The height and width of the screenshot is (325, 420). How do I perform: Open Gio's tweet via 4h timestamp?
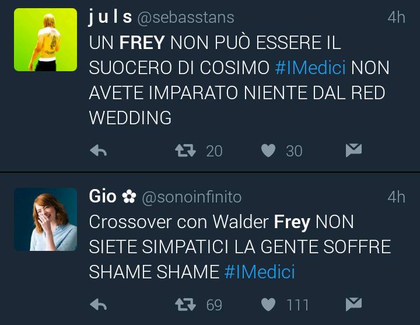(397, 197)
